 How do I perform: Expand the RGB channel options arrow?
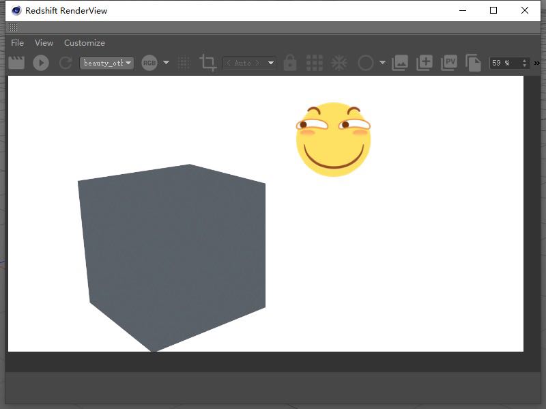[166, 63]
